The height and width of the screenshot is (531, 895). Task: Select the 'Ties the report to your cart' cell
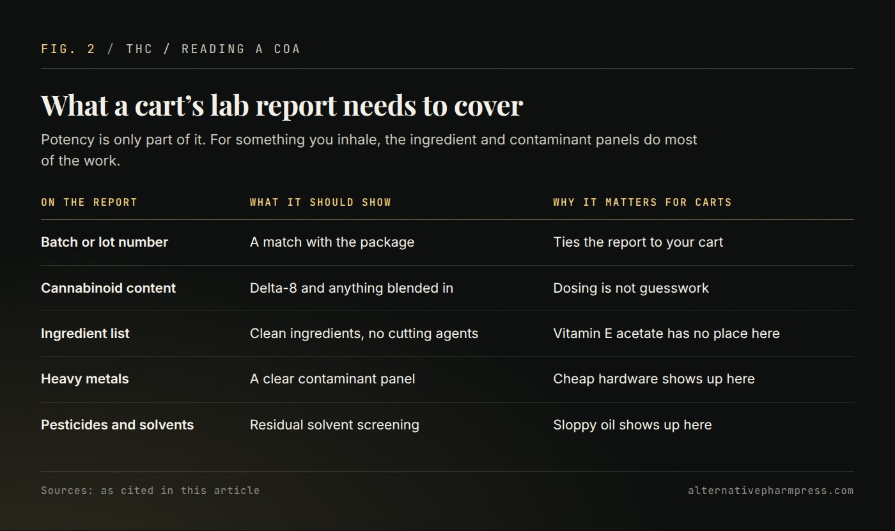pos(638,242)
